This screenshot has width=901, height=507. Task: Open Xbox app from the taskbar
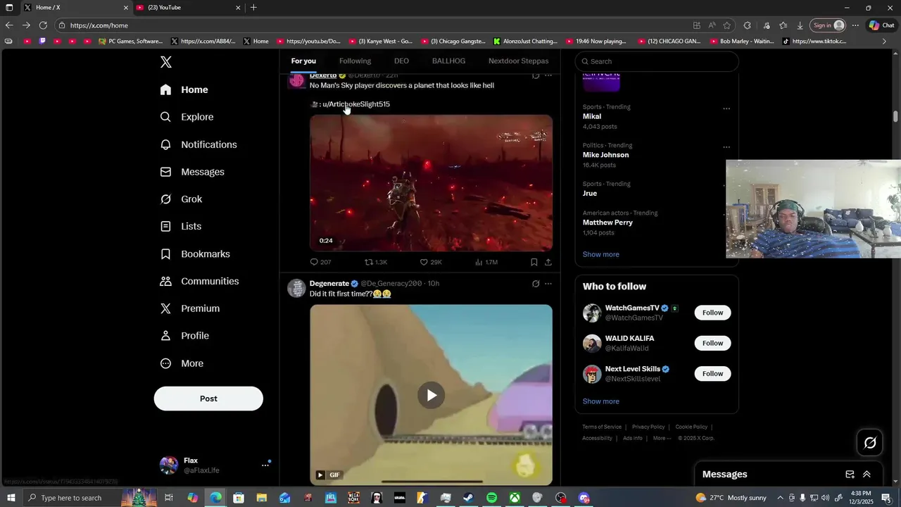(515, 498)
